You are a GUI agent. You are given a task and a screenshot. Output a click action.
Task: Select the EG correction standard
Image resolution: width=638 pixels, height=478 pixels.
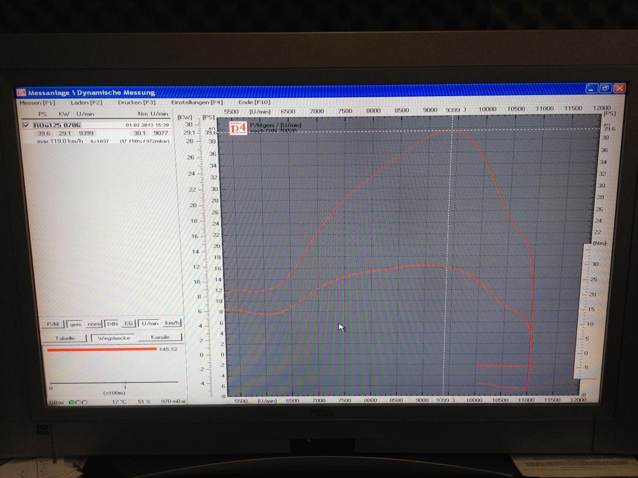(x=128, y=323)
